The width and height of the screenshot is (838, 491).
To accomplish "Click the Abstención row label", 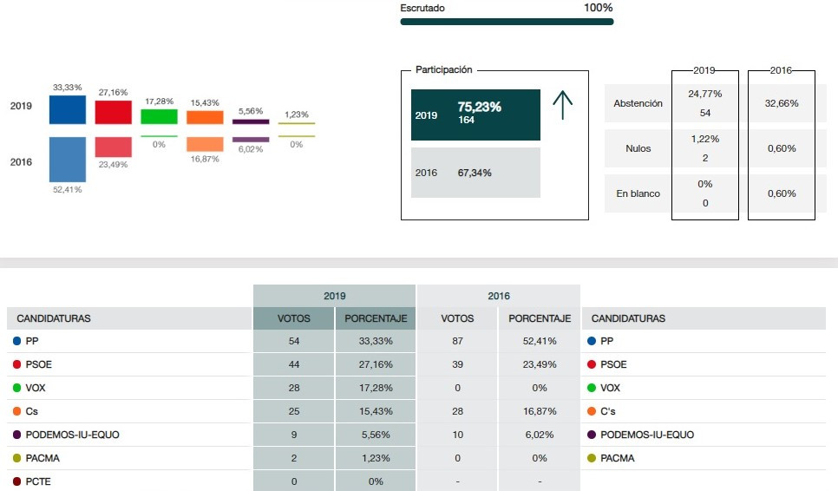I will coord(638,103).
